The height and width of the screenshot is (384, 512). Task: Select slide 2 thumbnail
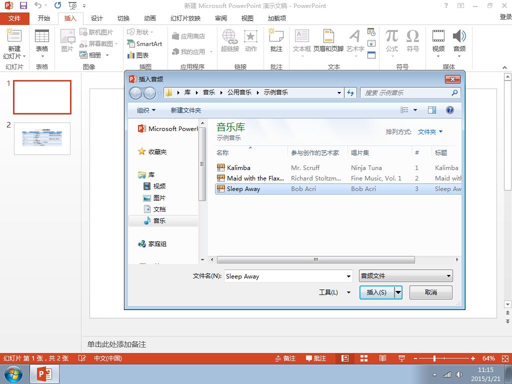tap(42, 138)
